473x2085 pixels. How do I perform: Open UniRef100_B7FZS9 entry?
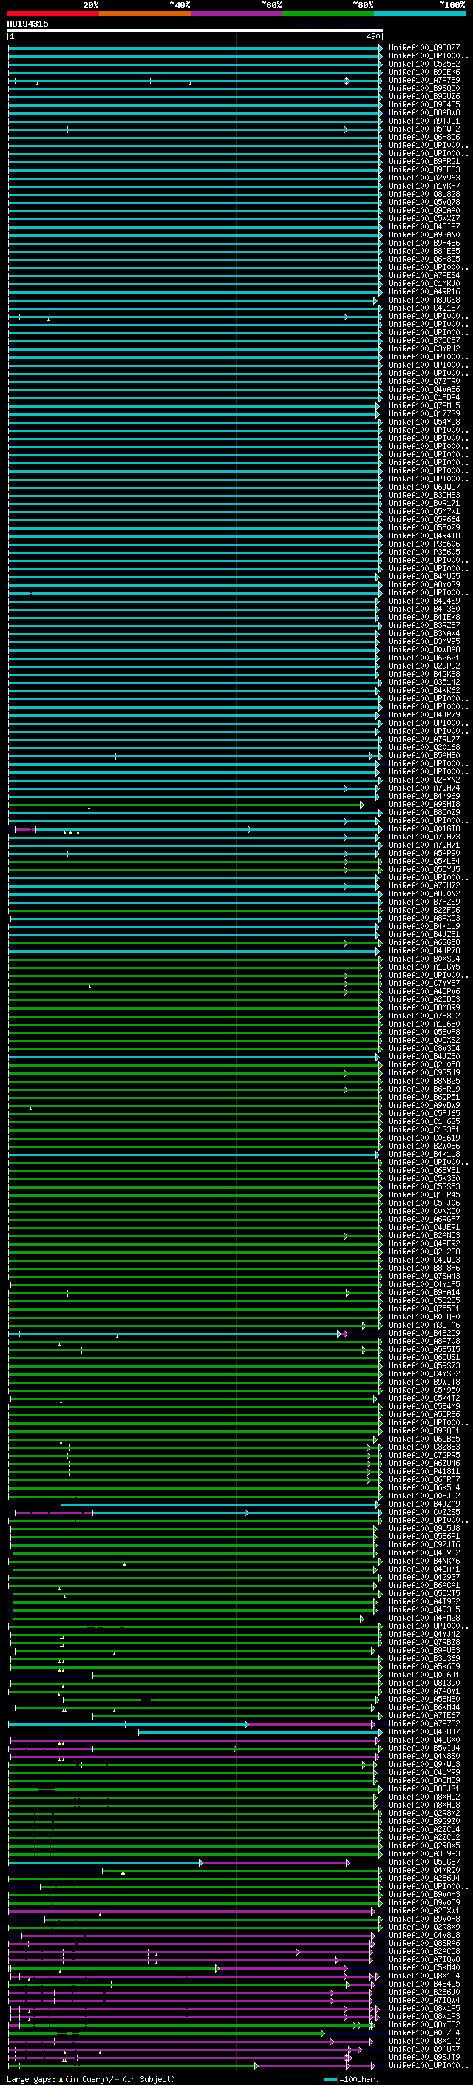click(424, 902)
